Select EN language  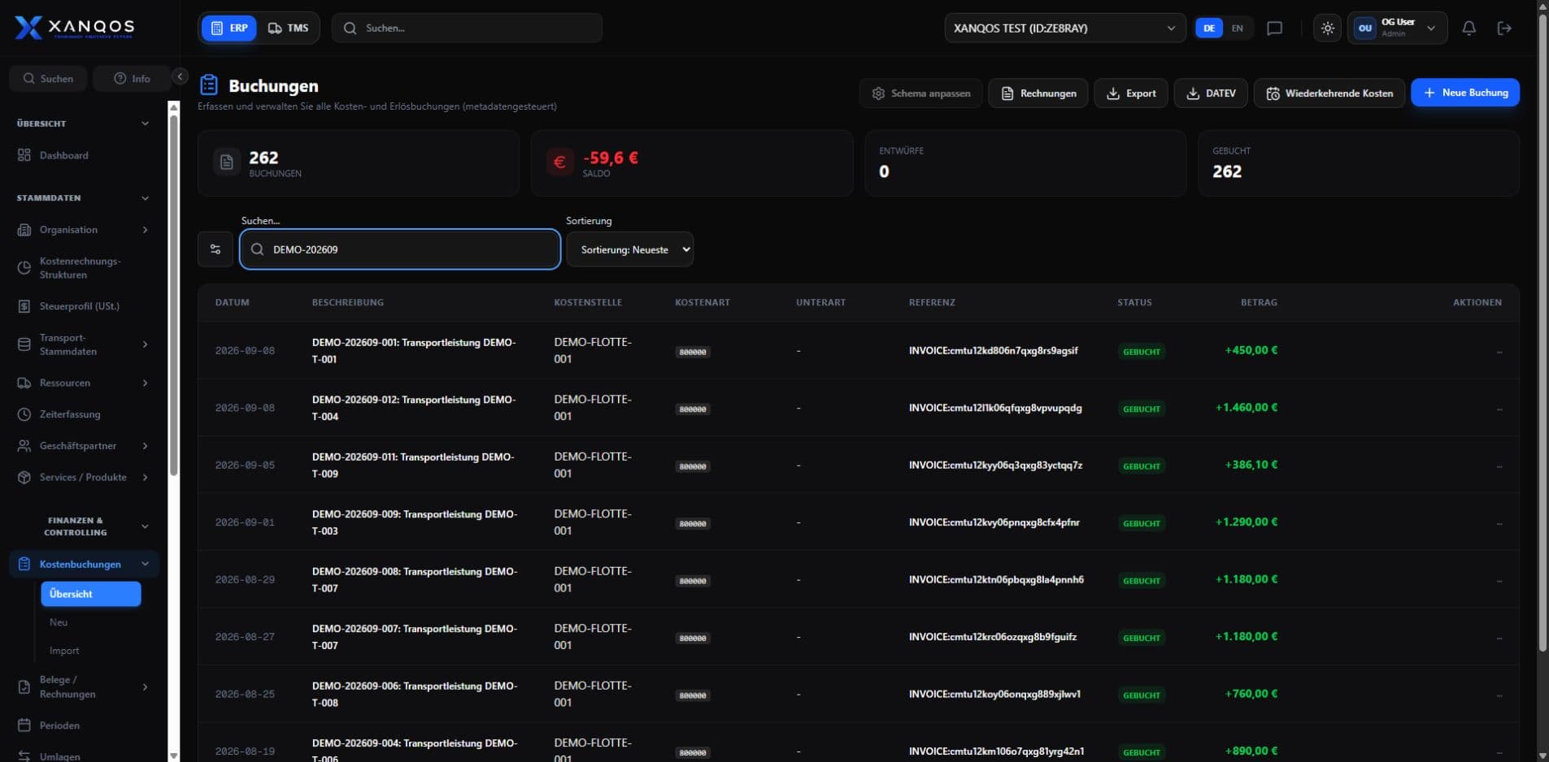point(1238,28)
